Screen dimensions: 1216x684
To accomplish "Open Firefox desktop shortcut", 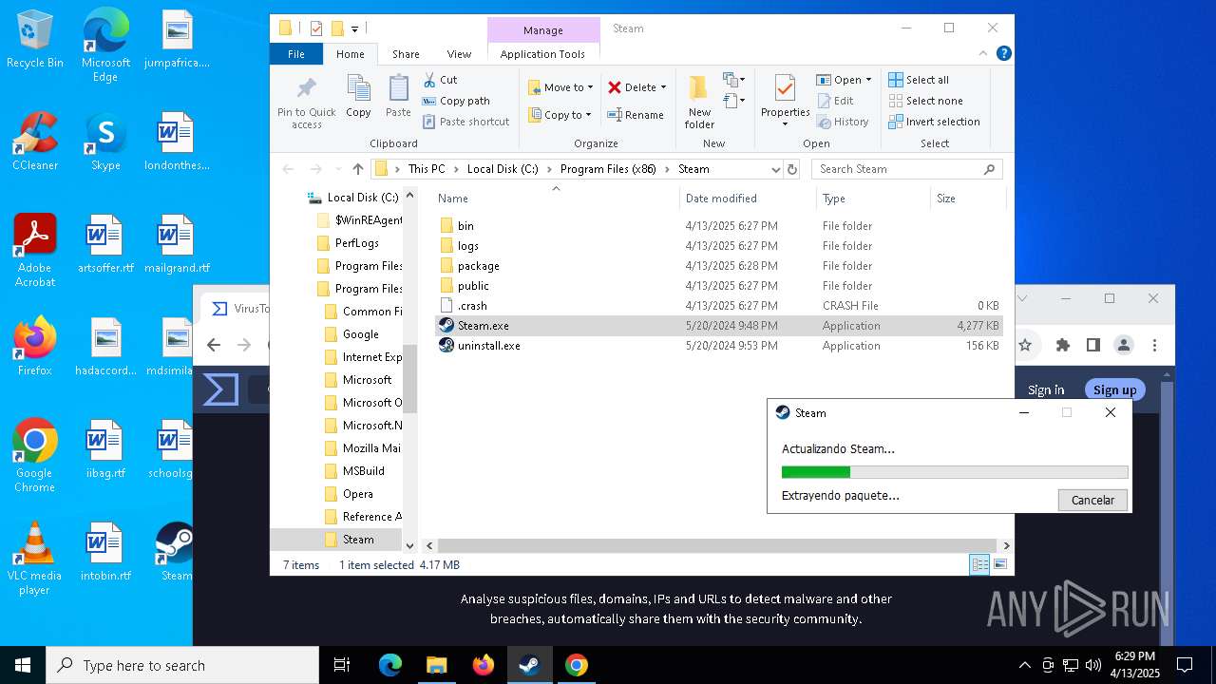I will (35, 348).
